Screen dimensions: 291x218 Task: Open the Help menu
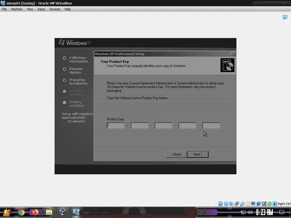[x=67, y=9]
